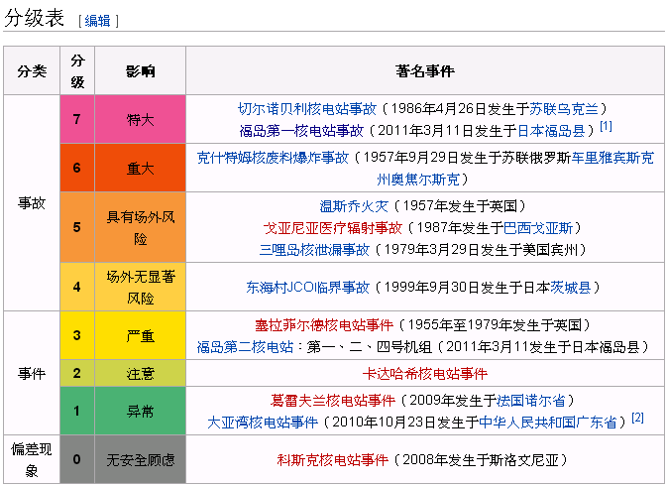Click the level 2 number cell
The image size is (666, 485).
click(x=77, y=373)
